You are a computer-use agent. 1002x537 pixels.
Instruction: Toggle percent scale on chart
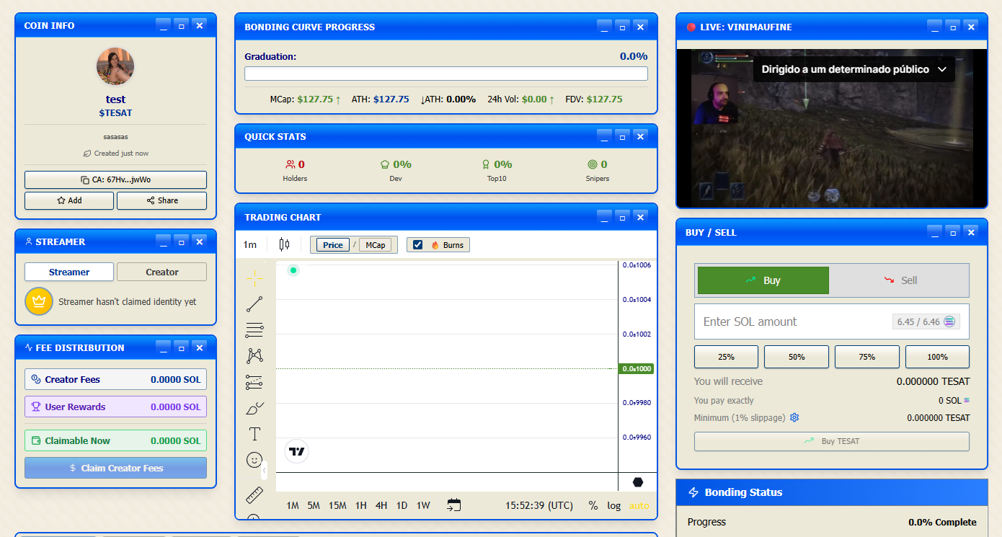click(593, 505)
